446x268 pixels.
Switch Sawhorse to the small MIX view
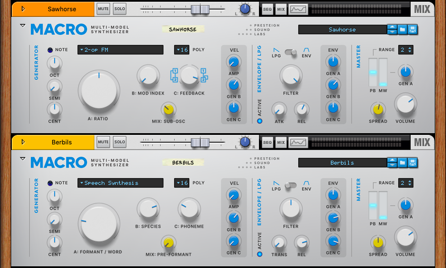(x=281, y=9)
